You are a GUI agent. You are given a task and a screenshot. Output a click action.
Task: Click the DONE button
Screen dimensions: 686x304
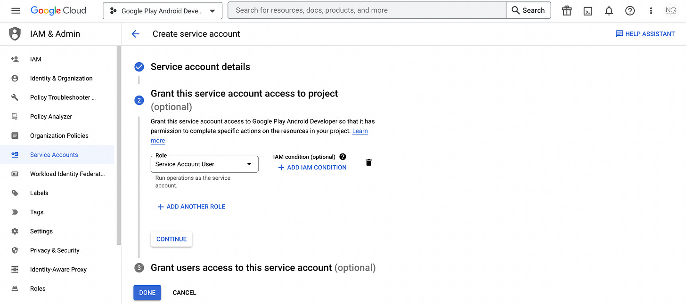pyautogui.click(x=147, y=293)
